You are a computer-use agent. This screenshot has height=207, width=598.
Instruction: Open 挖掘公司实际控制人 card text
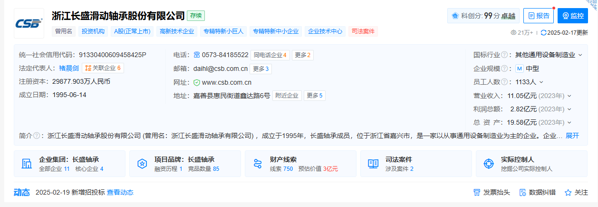(x=527, y=168)
